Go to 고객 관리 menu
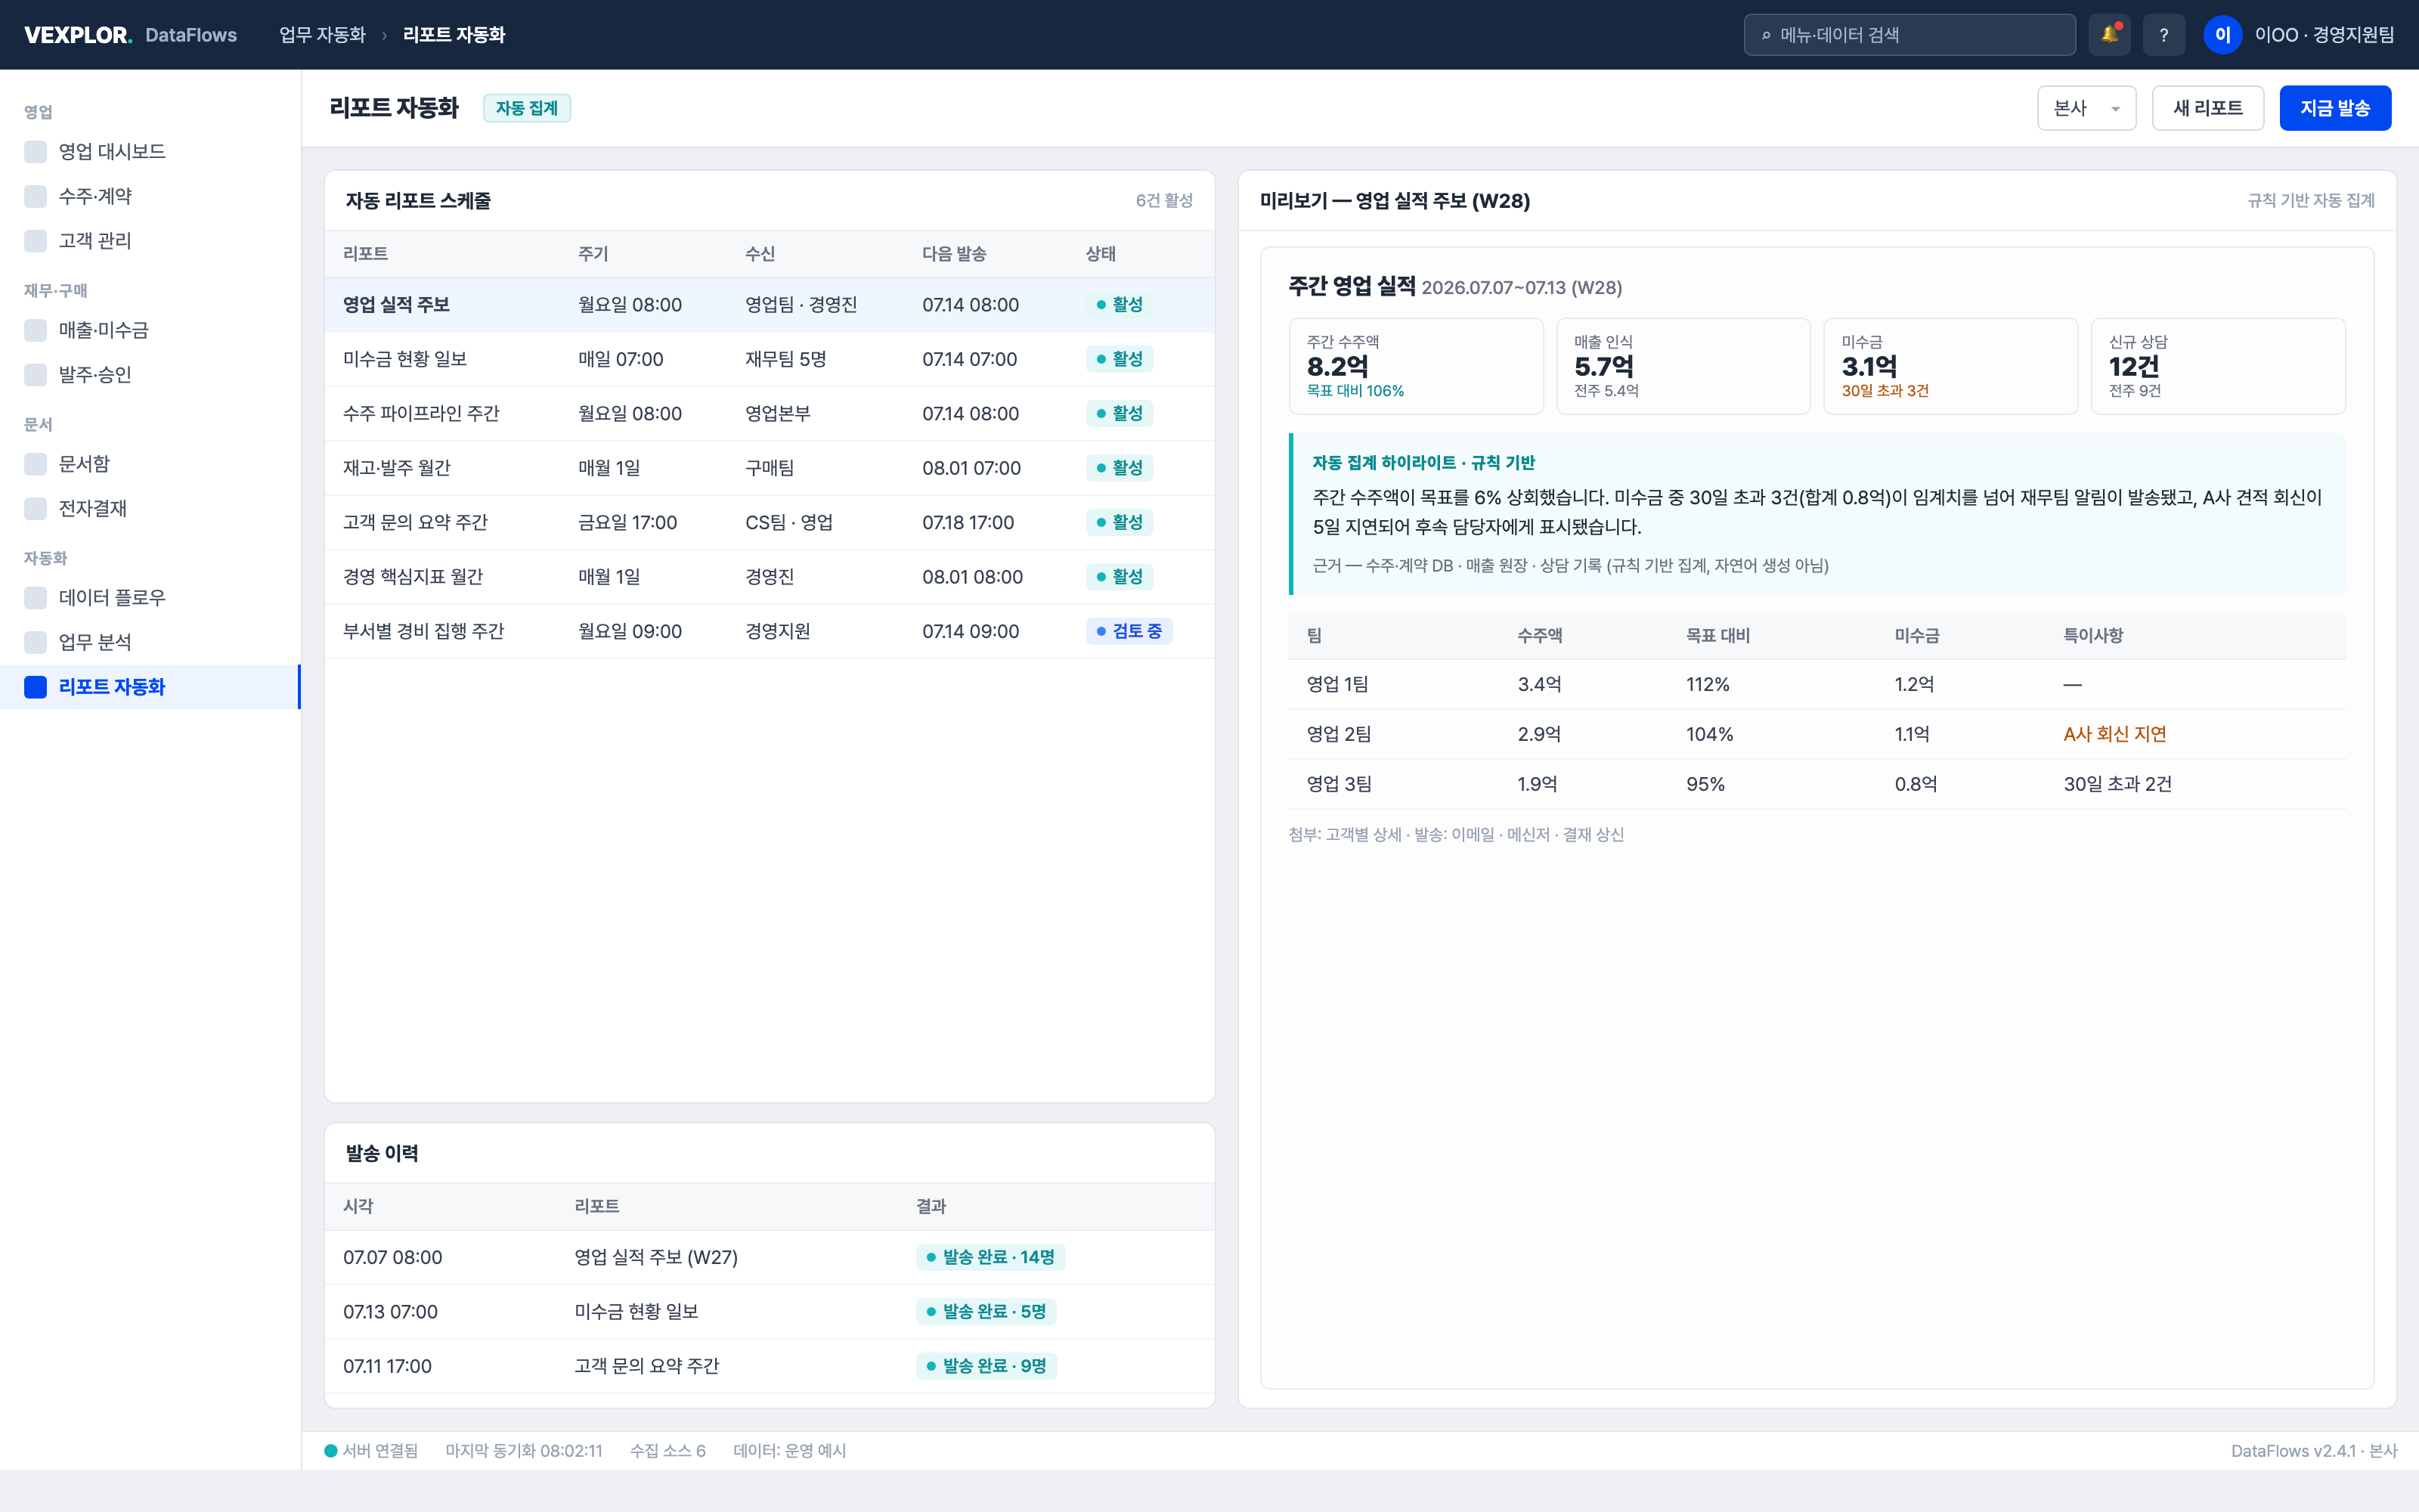 click(150, 241)
